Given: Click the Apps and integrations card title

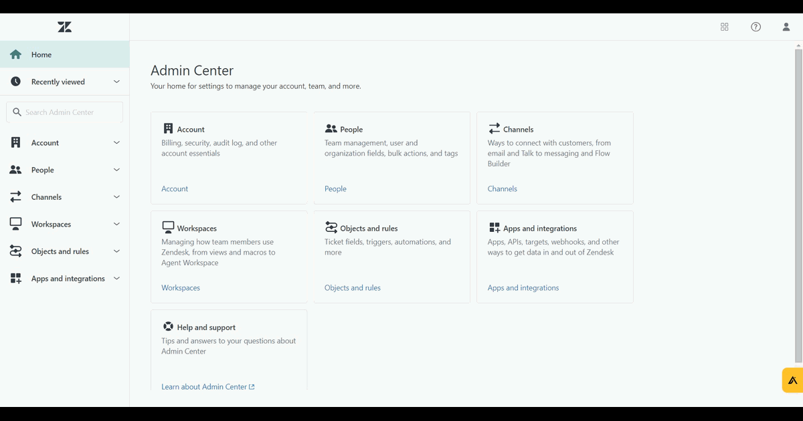Looking at the screenshot, I should (x=540, y=229).
